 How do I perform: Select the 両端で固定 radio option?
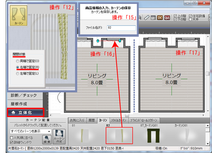(18, 61)
